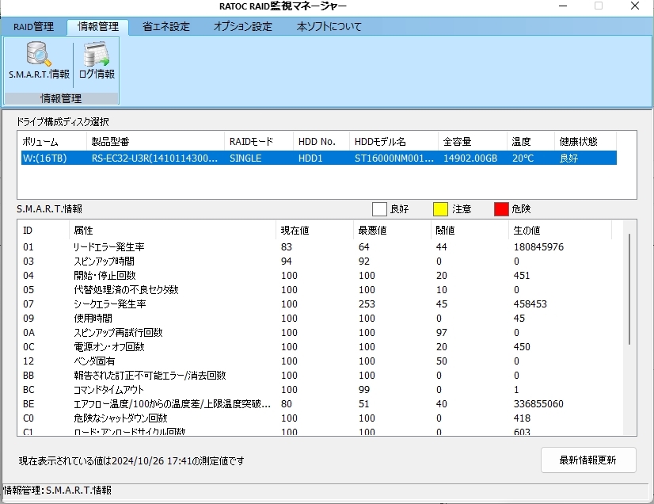
Task: Click the red 危険 legend swatch
Action: (501, 209)
